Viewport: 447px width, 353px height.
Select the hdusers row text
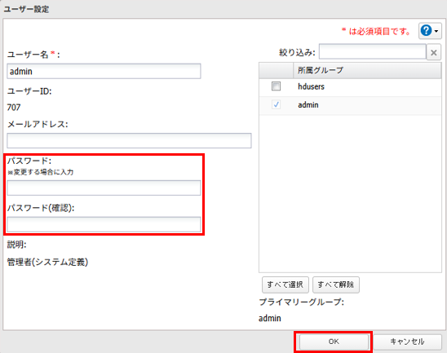point(311,86)
